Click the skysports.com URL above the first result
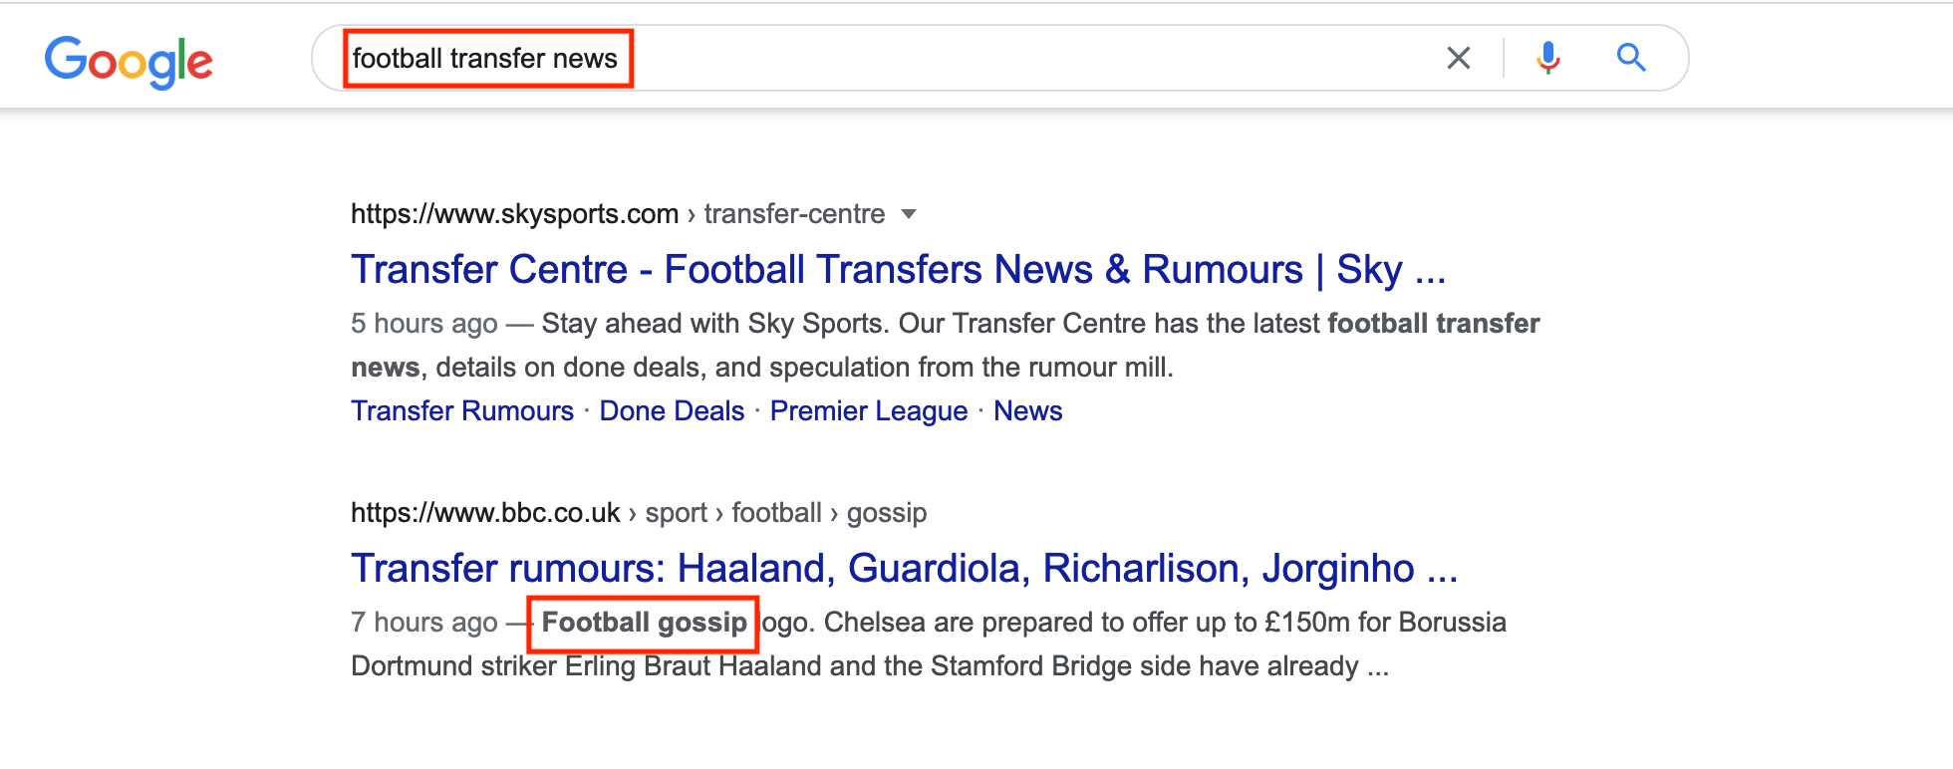The width and height of the screenshot is (1953, 769). coord(514,214)
